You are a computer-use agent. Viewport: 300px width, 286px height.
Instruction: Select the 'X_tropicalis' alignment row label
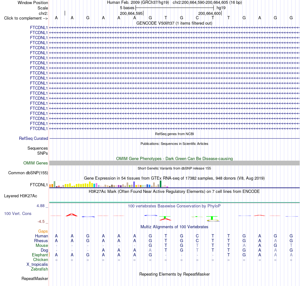[37, 265]
